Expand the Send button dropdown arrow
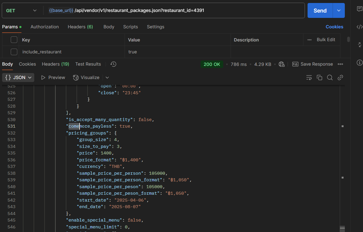 click(x=339, y=10)
